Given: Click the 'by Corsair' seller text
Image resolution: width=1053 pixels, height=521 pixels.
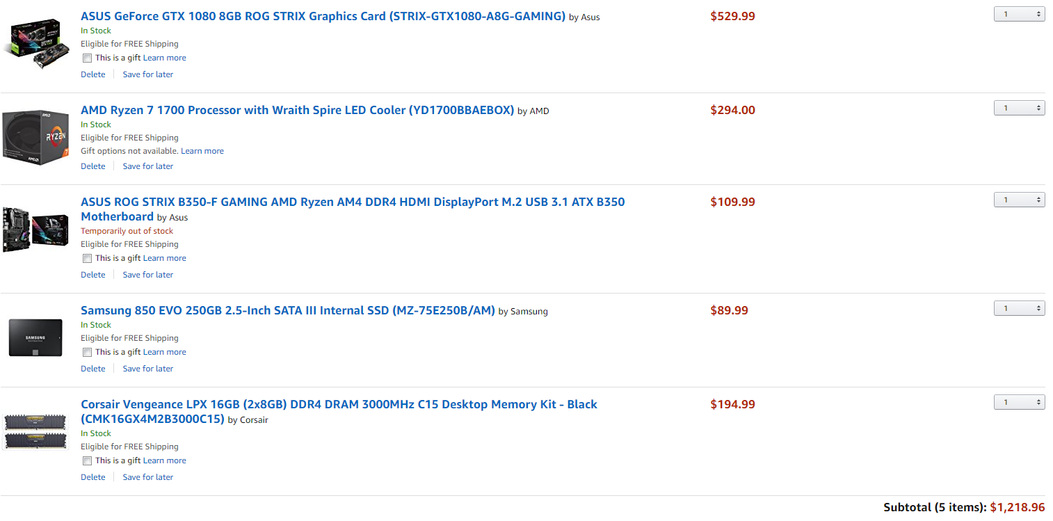Looking at the screenshot, I should pyautogui.click(x=248, y=420).
